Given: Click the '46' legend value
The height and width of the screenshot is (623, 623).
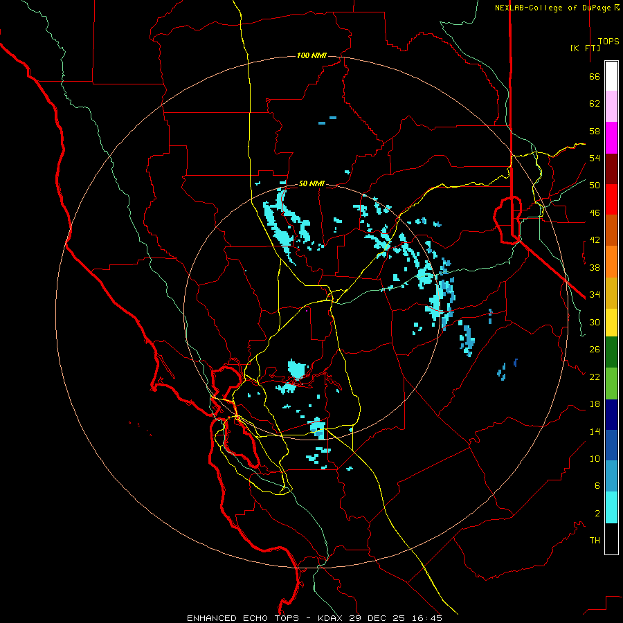Looking at the screenshot, I should tap(595, 213).
